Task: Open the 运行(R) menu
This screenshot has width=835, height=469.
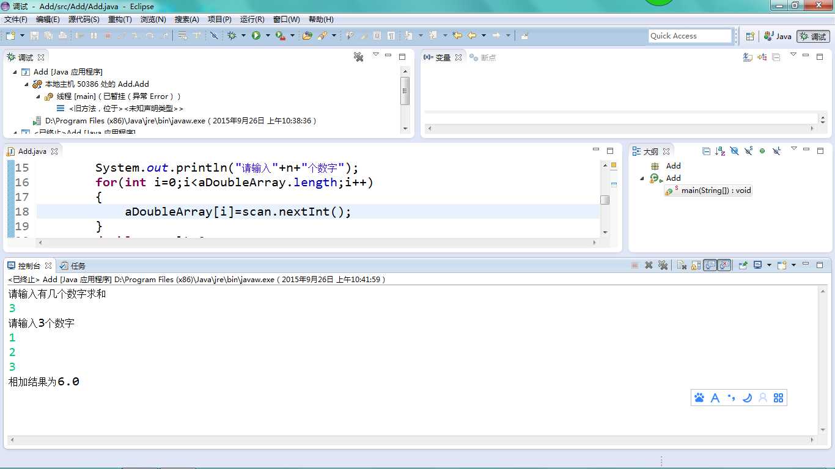Action: (252, 20)
